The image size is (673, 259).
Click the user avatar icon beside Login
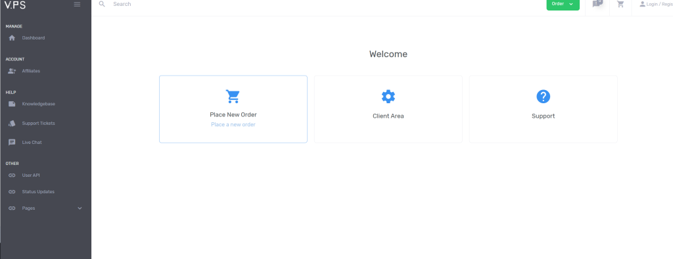point(642,5)
